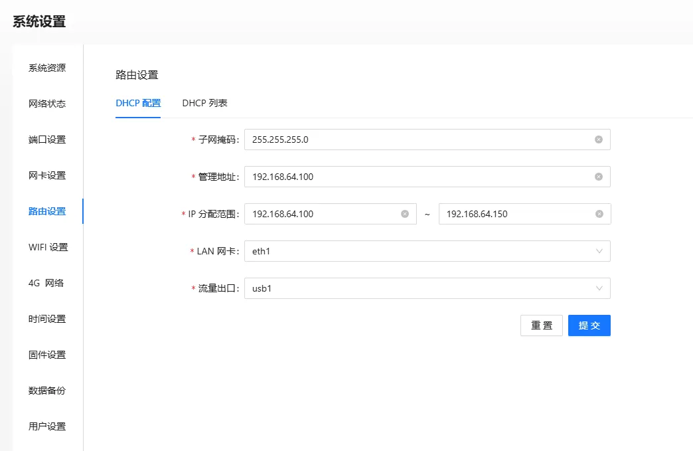Open 时间设置 in the sidebar

[x=47, y=319]
